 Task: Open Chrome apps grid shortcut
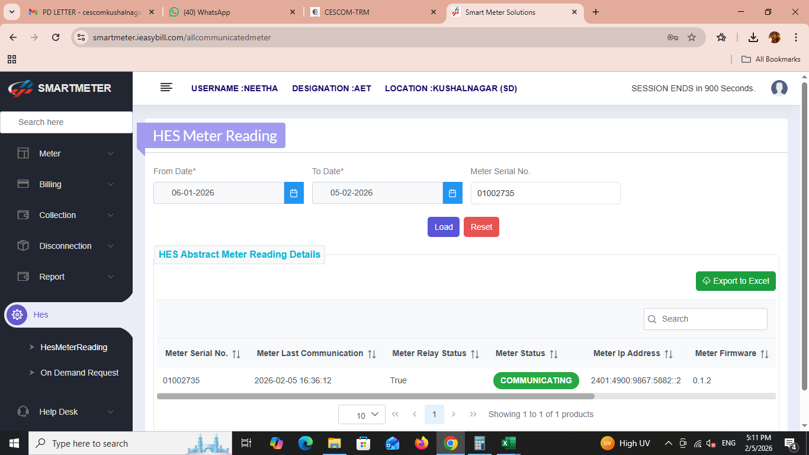12,59
